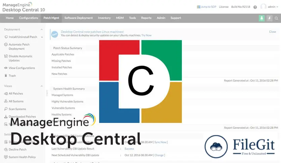This screenshot has width=281, height=163.
Task: Expand the Install/Uninstall Patch submenu arrow
Action: pos(42,37)
